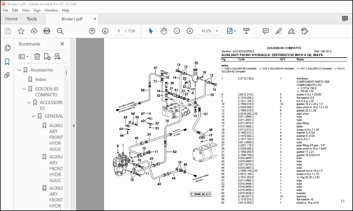Image resolution: width=353 pixels, height=211 pixels.
Task: Open the Sign document tool
Action: click(291, 31)
